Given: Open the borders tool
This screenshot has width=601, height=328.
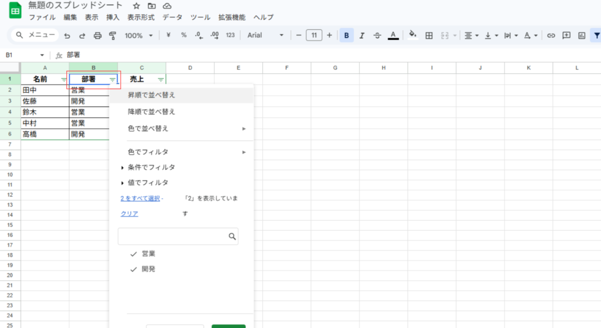Looking at the screenshot, I should (429, 35).
